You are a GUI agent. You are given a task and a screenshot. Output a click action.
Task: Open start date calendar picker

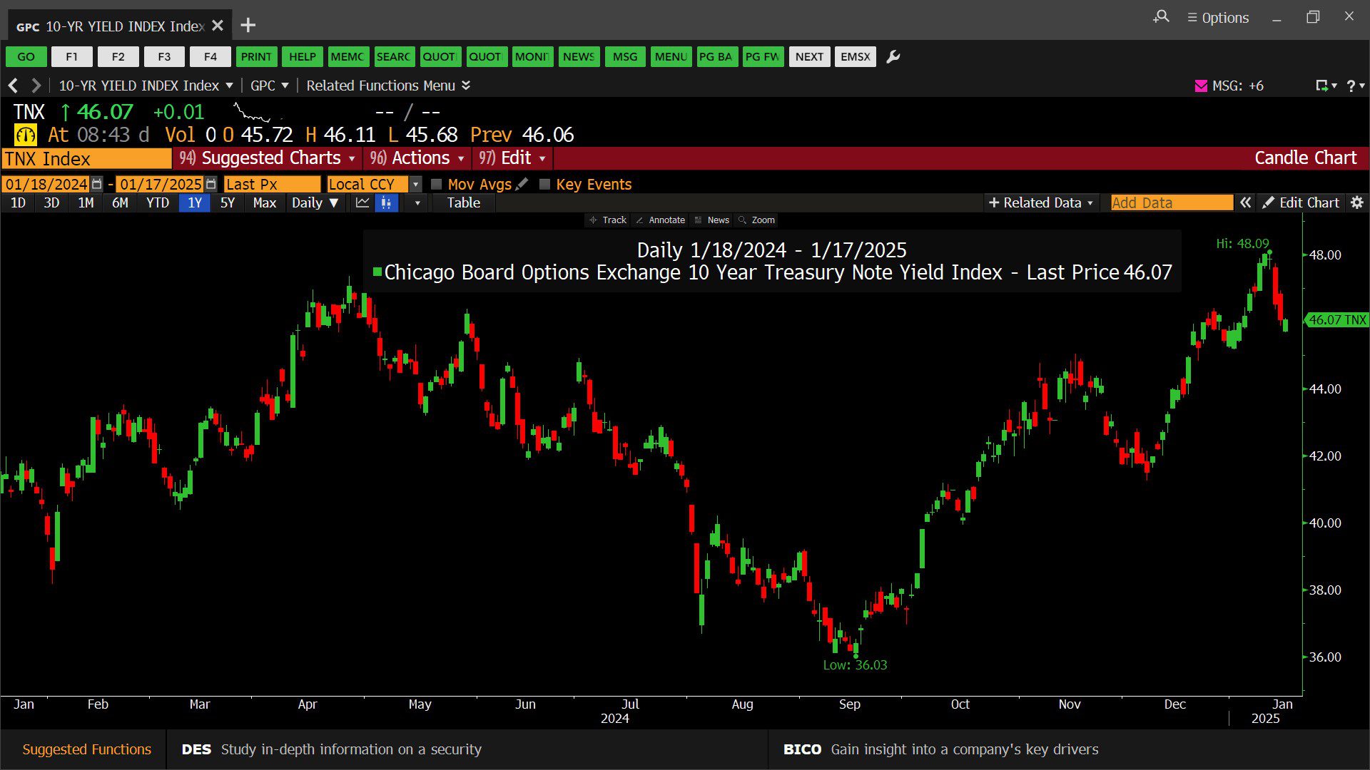[97, 184]
